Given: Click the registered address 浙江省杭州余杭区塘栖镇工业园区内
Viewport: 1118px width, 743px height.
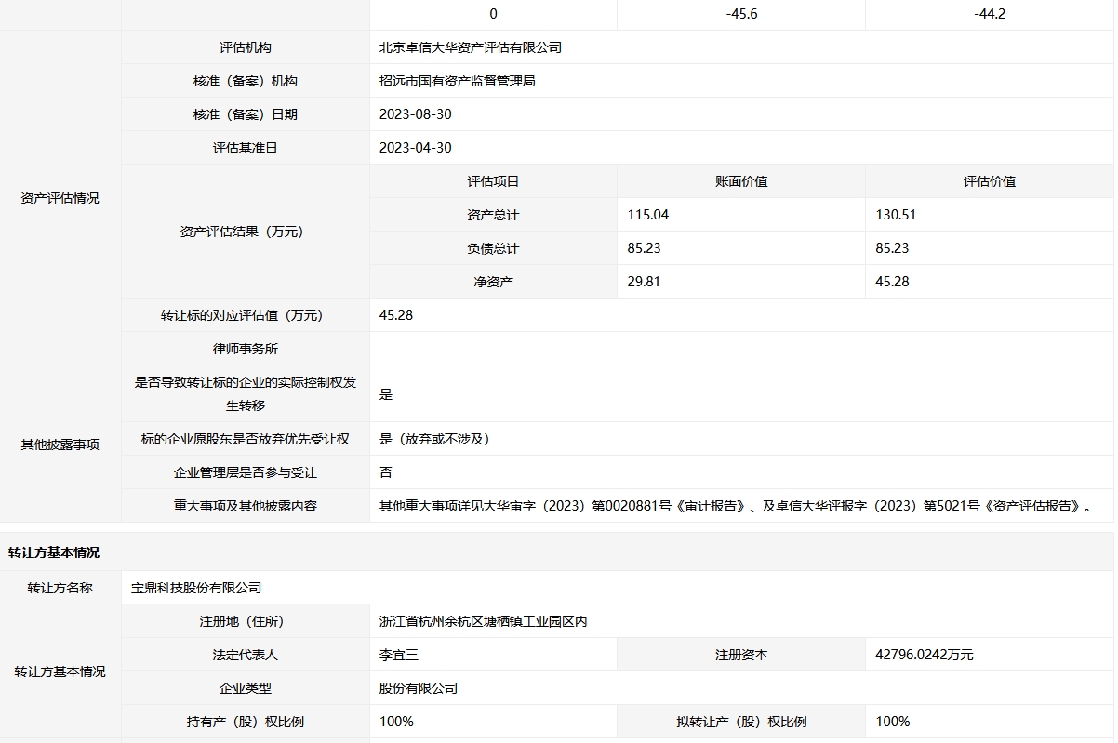Looking at the screenshot, I should click(x=483, y=621).
